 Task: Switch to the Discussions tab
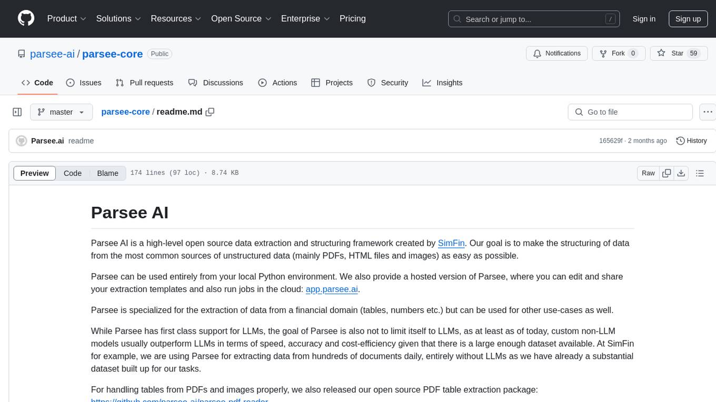(216, 83)
